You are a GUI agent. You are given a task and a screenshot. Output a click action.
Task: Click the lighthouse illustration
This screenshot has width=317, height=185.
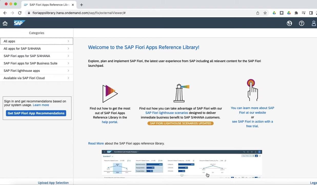point(181,93)
